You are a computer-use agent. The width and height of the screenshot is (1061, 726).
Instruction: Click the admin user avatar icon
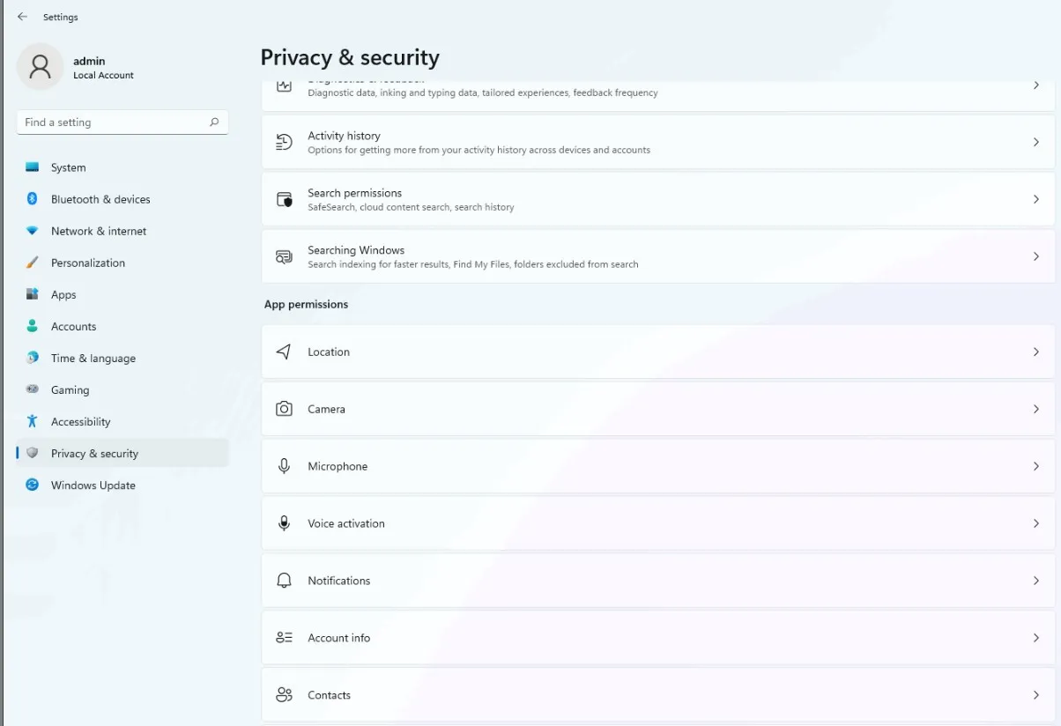40,67
